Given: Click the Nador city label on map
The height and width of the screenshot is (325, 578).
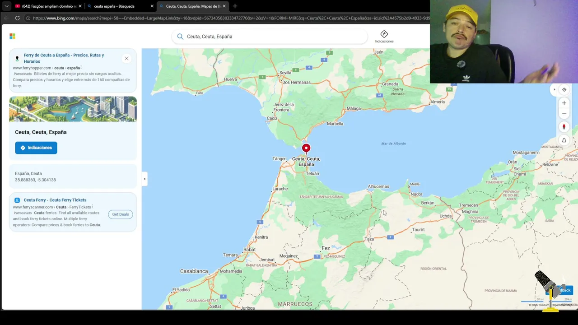Looking at the screenshot, I should [416, 194].
